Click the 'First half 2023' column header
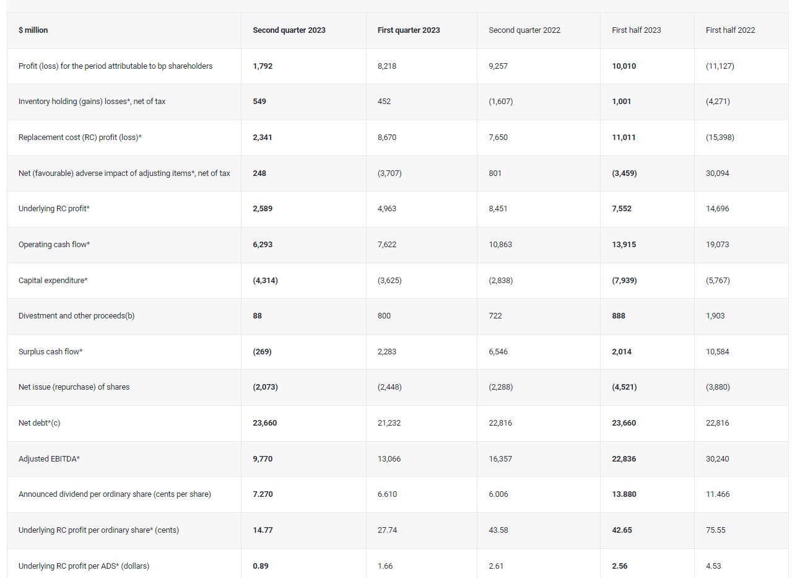Screen dimensions: 792x578 click(x=636, y=30)
